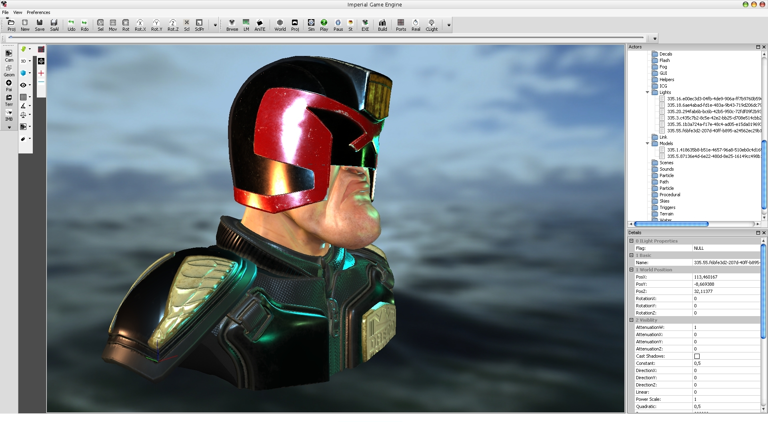This screenshot has width=768, height=422.
Task: Open the 3D view mode dropdown
Action: (26, 61)
